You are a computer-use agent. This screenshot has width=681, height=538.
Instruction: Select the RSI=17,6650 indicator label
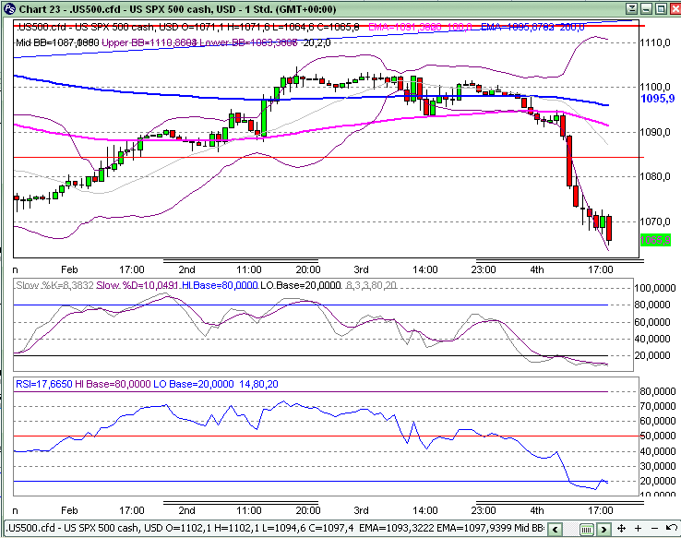point(44,384)
